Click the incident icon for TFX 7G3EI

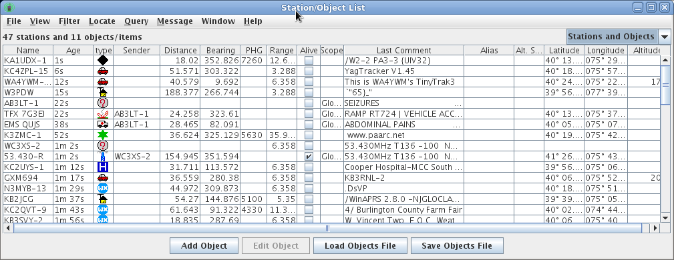(103, 114)
